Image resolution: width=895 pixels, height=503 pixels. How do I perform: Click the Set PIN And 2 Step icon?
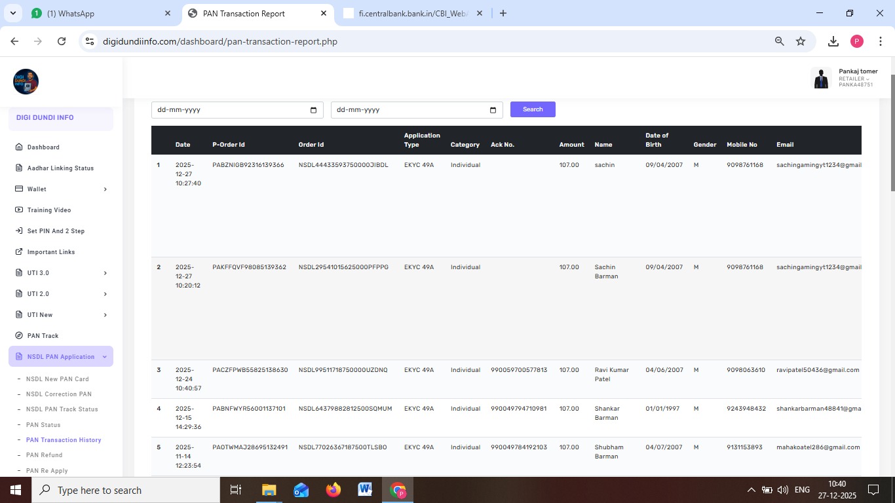pos(19,231)
